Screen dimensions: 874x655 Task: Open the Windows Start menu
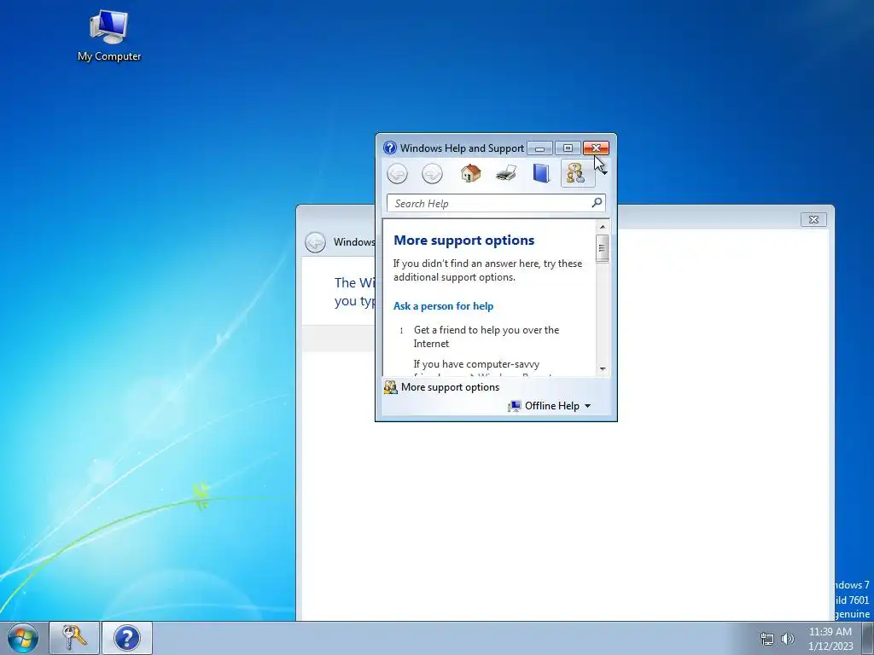(x=23, y=638)
